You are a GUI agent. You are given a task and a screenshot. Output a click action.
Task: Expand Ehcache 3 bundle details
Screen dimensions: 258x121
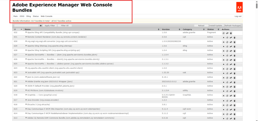26,104
